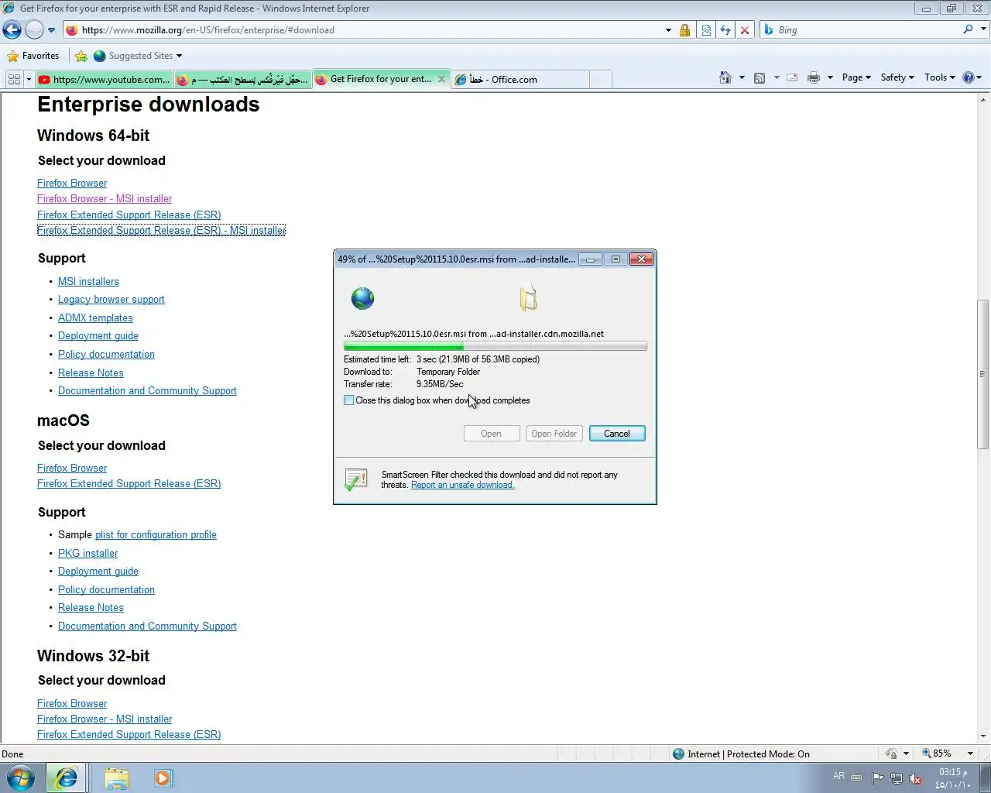Switch to the Office.com tab
The height and width of the screenshot is (793, 991).
tap(520, 79)
